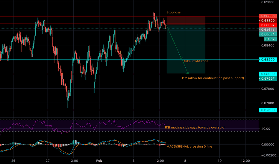This screenshot has height=164, width=279.
Task: Select the "Stop loss" text annotation
Action: [174, 12]
